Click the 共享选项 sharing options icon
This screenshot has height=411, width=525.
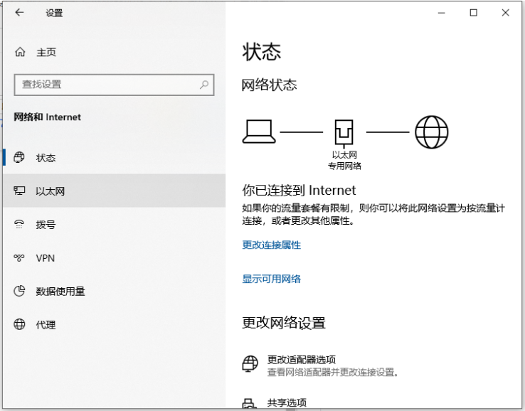249,404
